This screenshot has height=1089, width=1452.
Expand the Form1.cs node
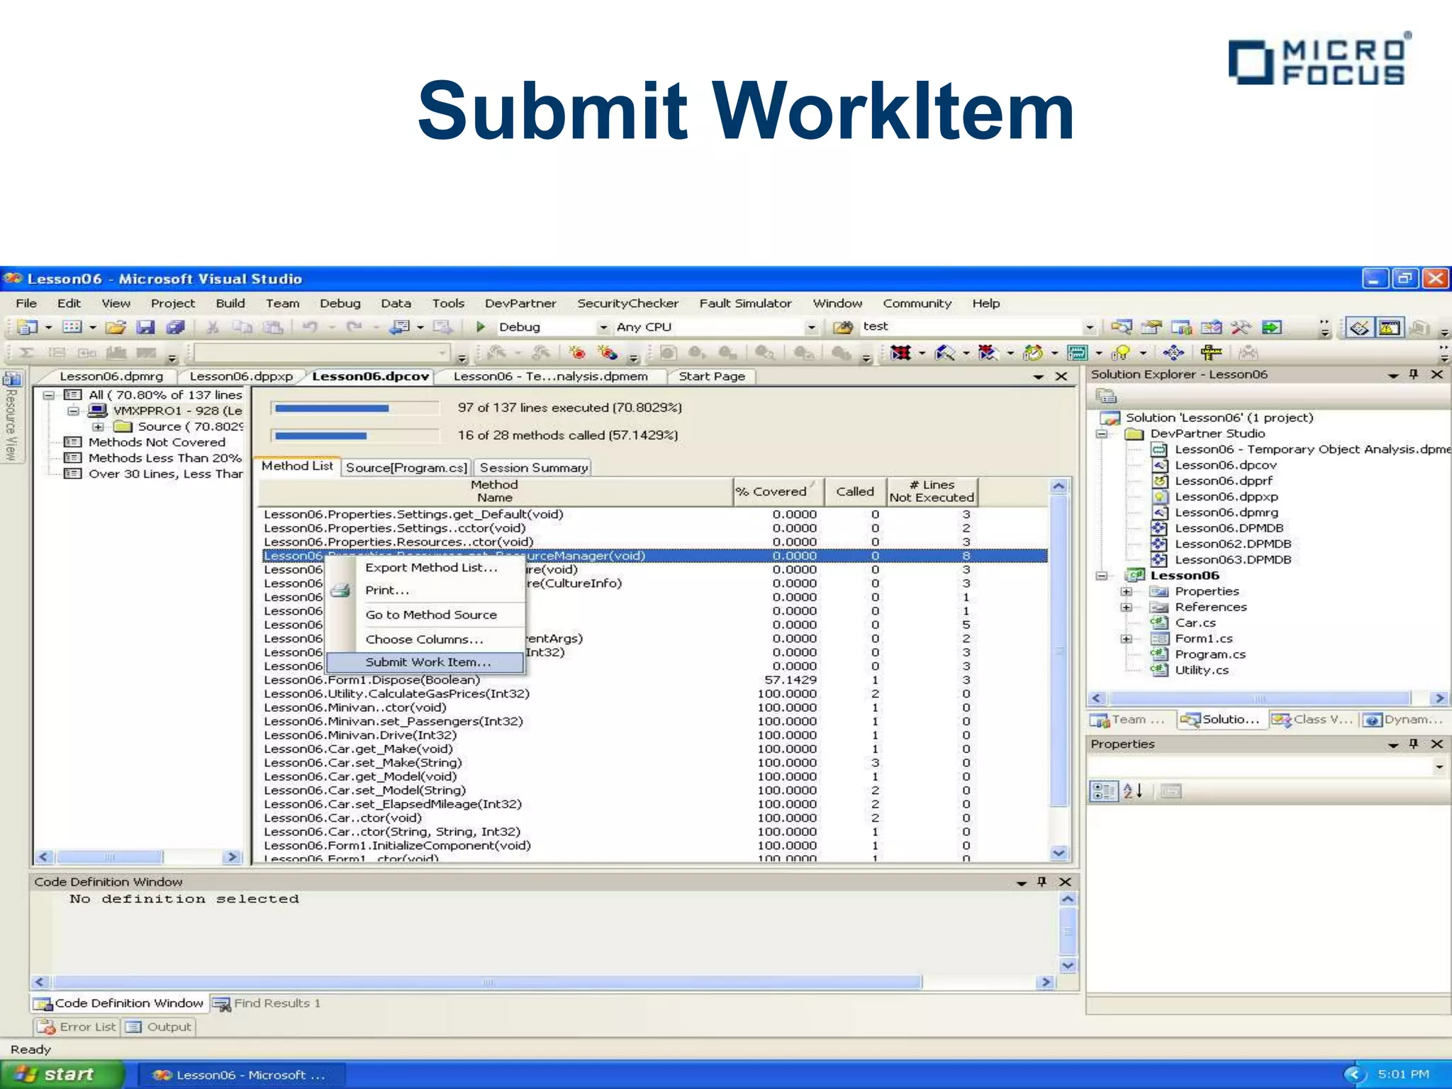click(x=1126, y=639)
